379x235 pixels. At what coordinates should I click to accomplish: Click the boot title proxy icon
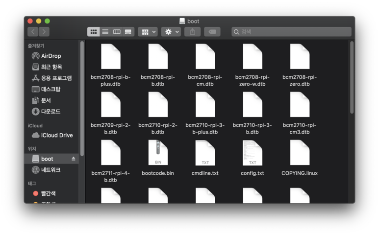tap(182, 21)
